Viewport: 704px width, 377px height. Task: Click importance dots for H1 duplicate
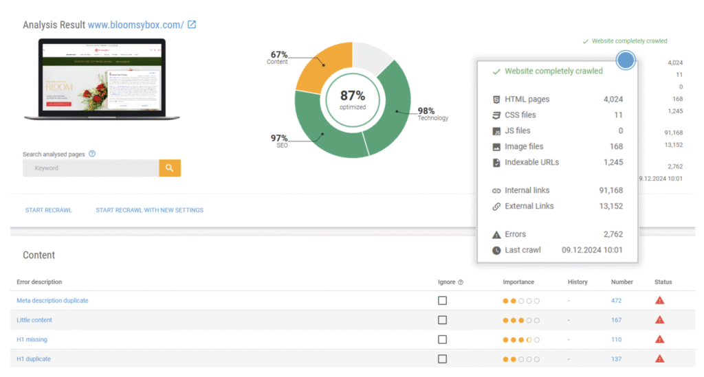coord(521,359)
